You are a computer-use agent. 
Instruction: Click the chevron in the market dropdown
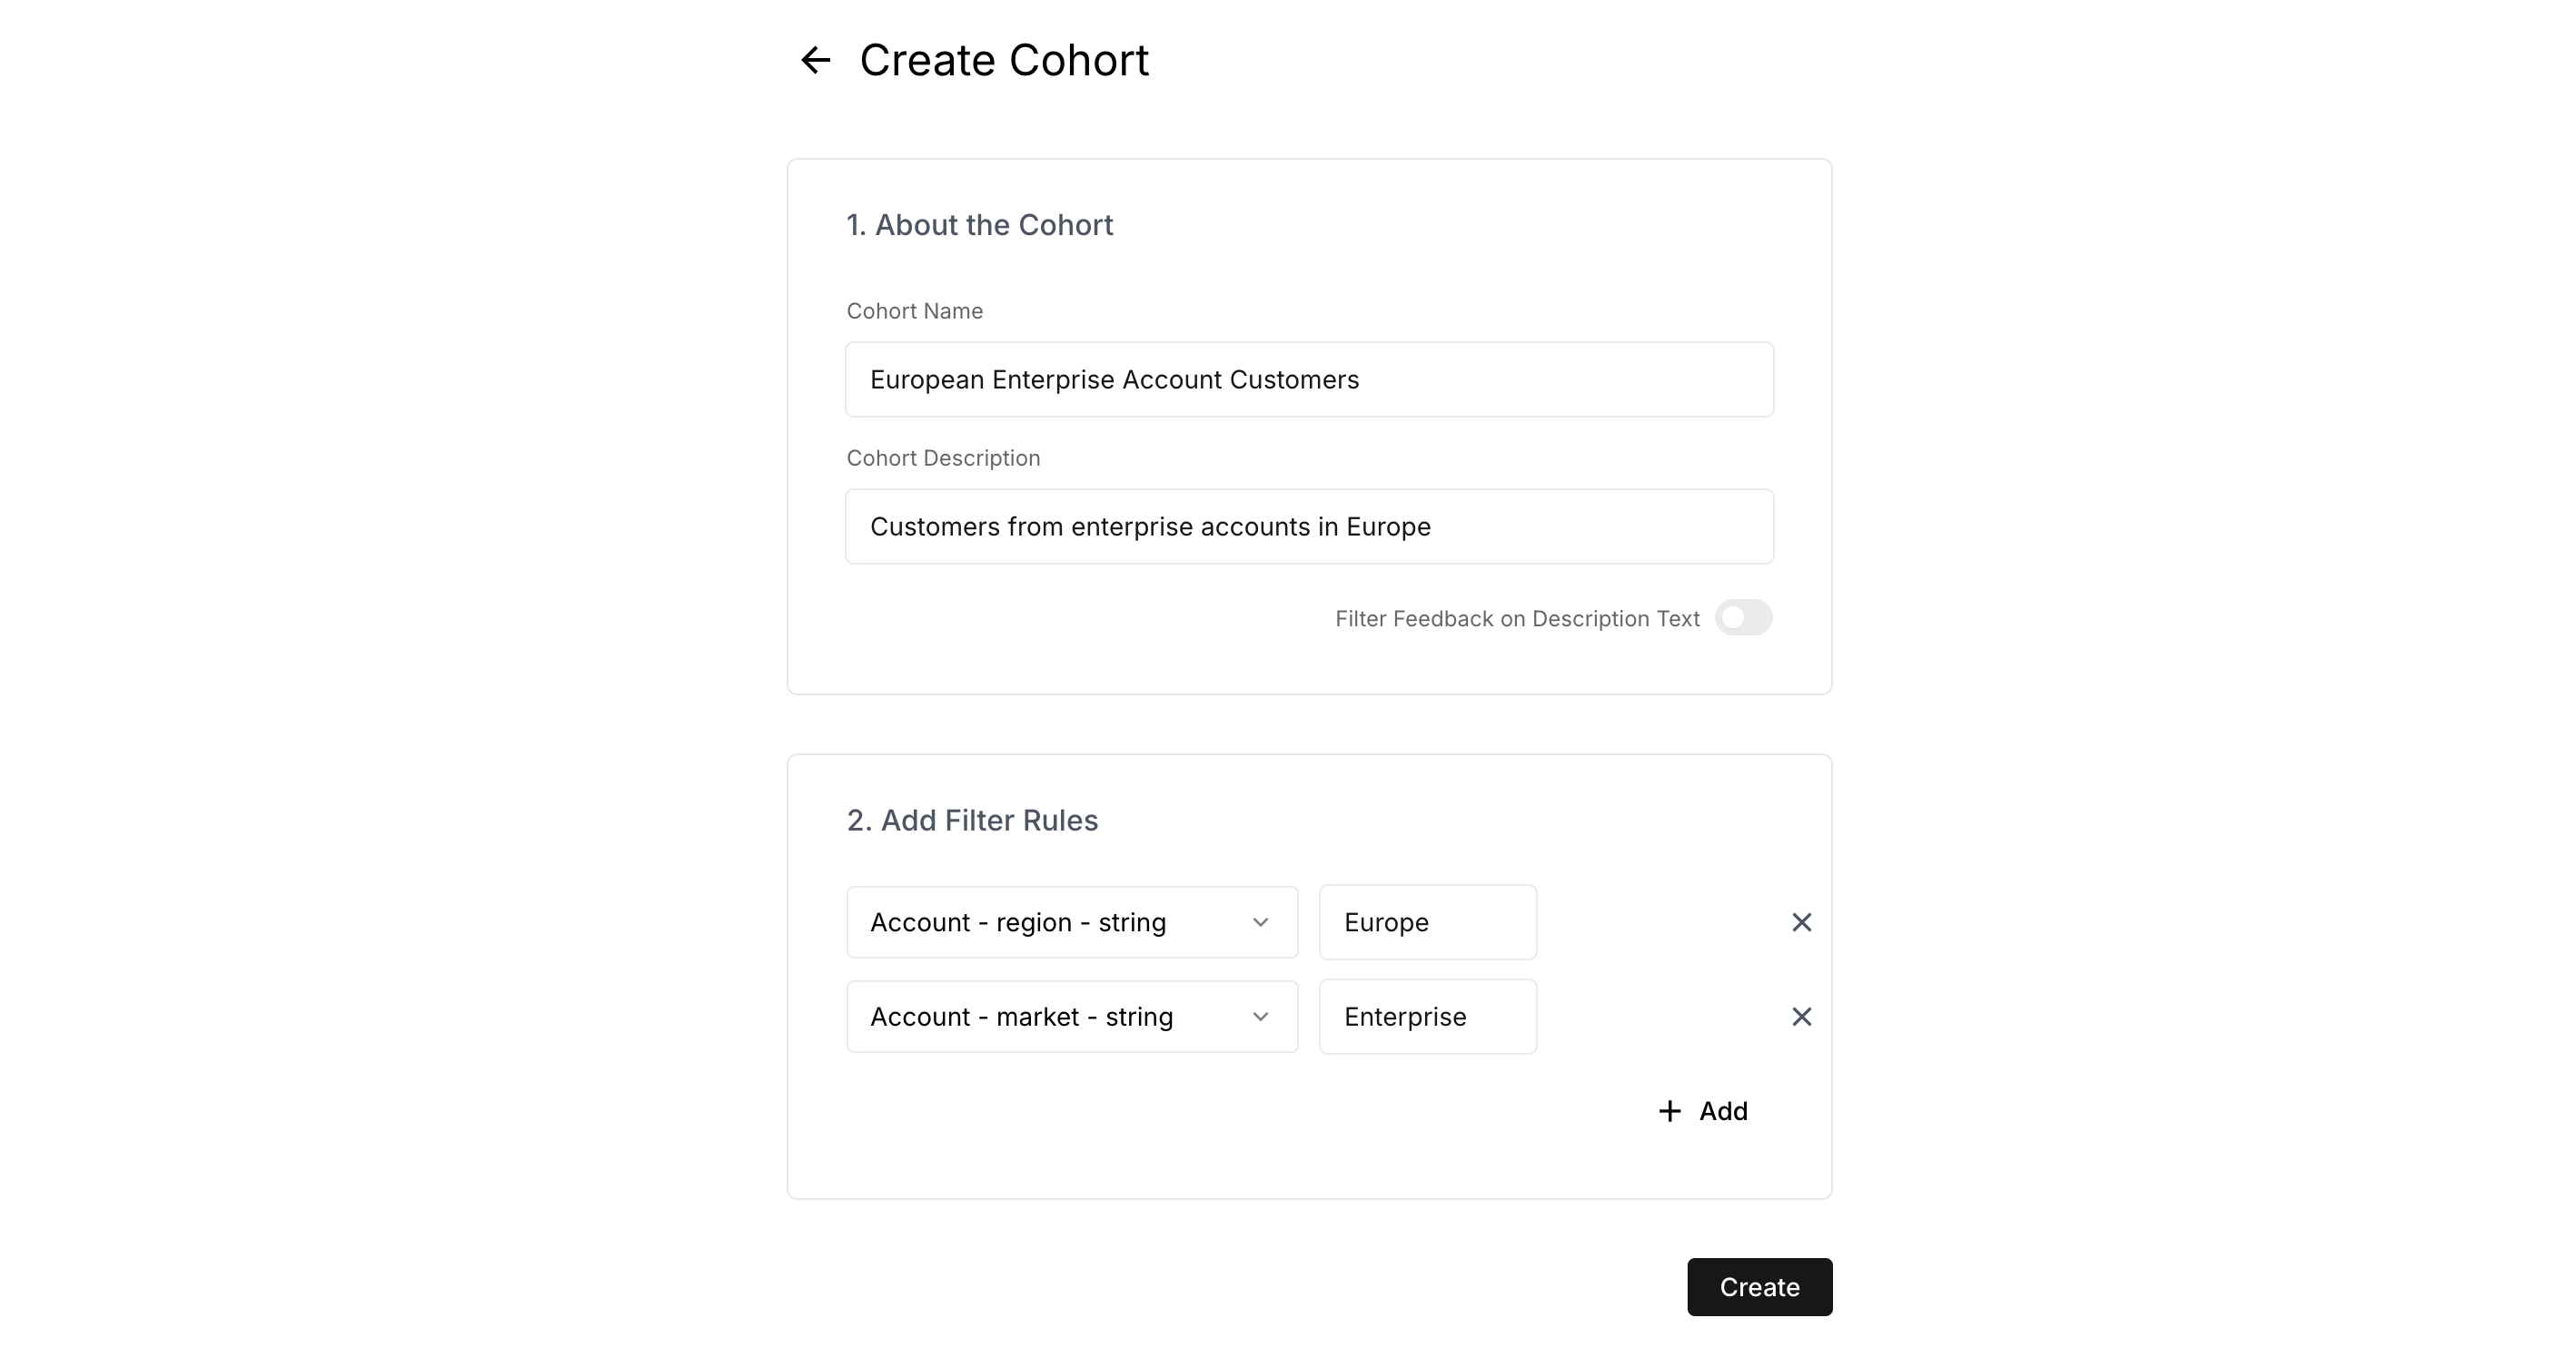(1260, 1018)
